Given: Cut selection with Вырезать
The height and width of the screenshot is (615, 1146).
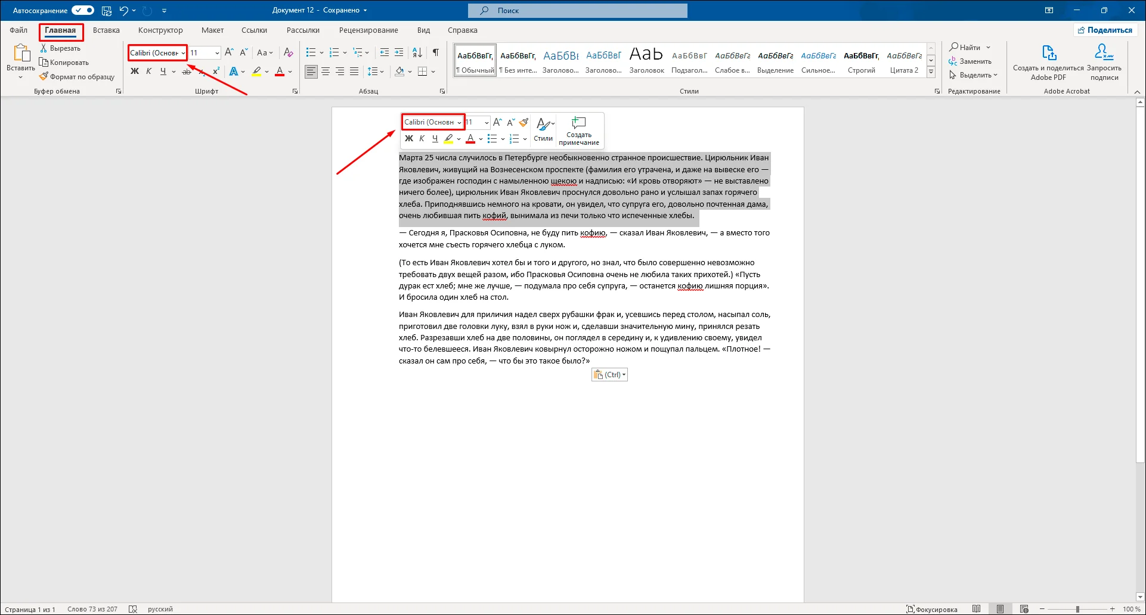Looking at the screenshot, I should (x=60, y=48).
